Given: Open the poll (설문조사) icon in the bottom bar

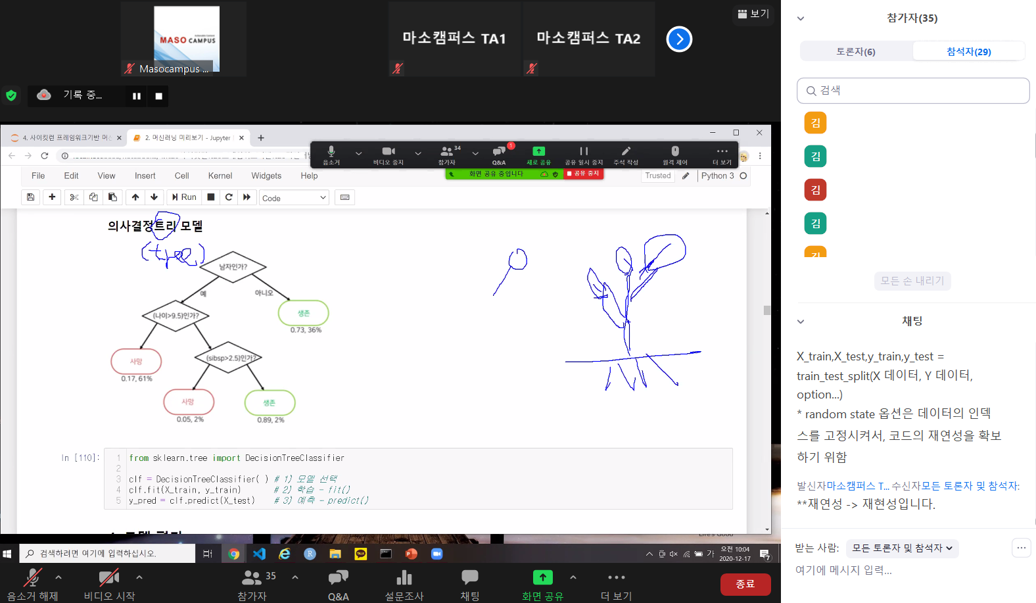Looking at the screenshot, I should coord(404,585).
